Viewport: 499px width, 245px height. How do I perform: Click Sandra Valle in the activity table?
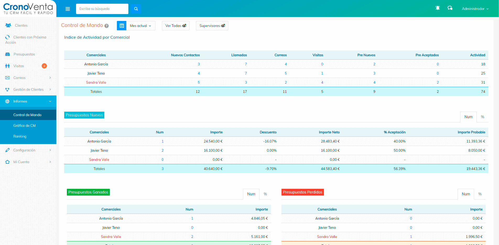[x=96, y=82]
